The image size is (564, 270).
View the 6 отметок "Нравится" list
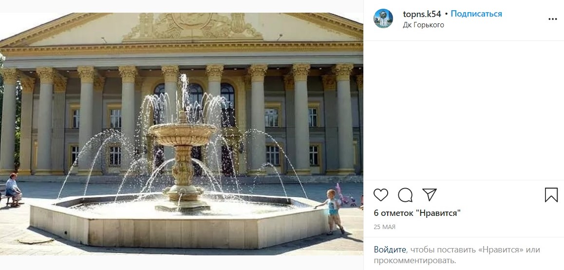417,213
